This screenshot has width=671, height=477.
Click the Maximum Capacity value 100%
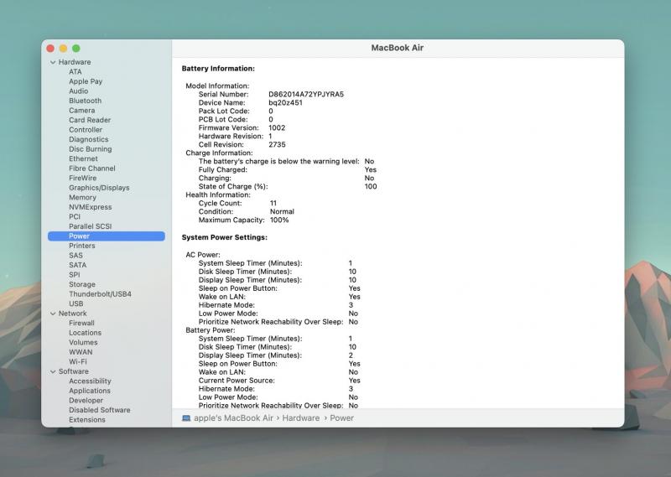(x=279, y=220)
